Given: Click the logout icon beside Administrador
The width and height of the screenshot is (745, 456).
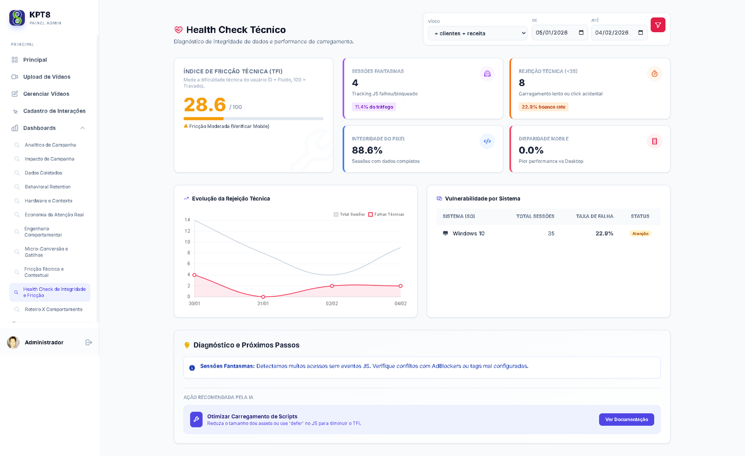Looking at the screenshot, I should [x=88, y=342].
